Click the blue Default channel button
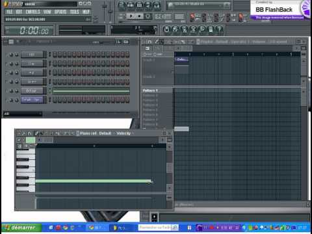The image size is (312, 234). click(32, 100)
